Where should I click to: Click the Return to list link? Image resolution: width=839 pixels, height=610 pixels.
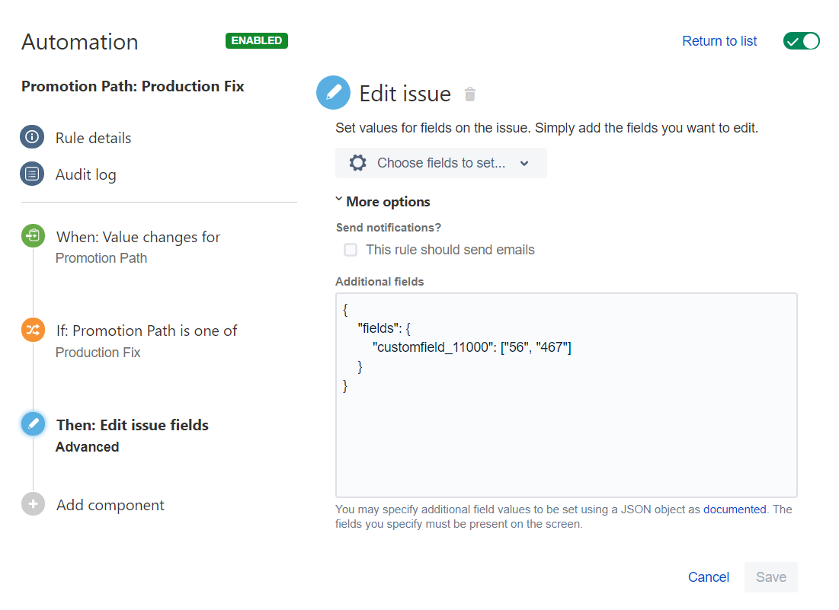tap(719, 41)
